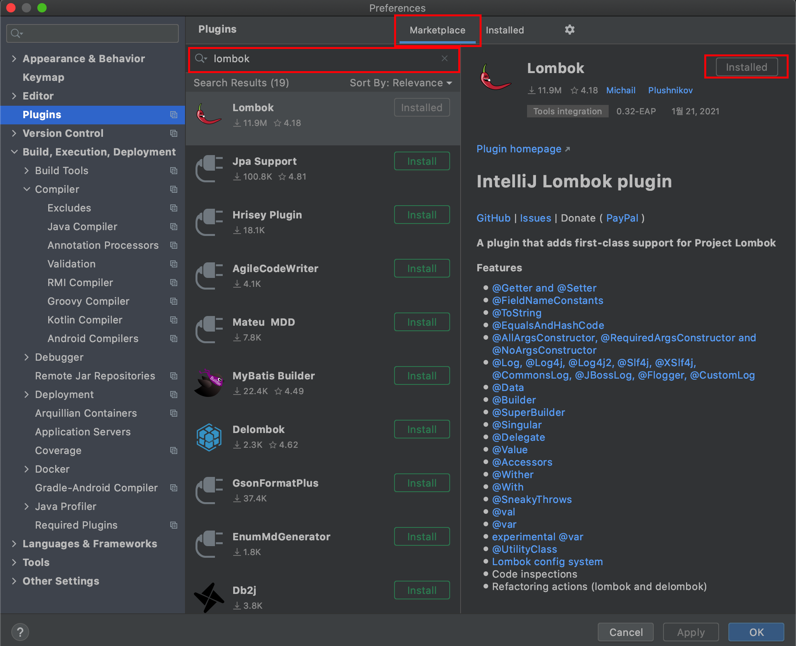Click the search magnifier icon in the plugin search
The width and height of the screenshot is (796, 646).
click(201, 58)
